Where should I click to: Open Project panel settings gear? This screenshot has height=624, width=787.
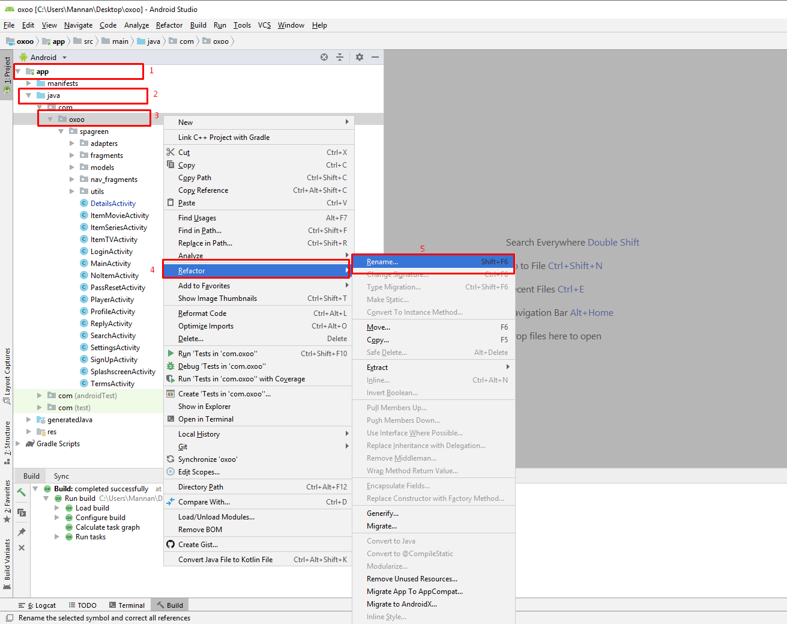point(360,57)
